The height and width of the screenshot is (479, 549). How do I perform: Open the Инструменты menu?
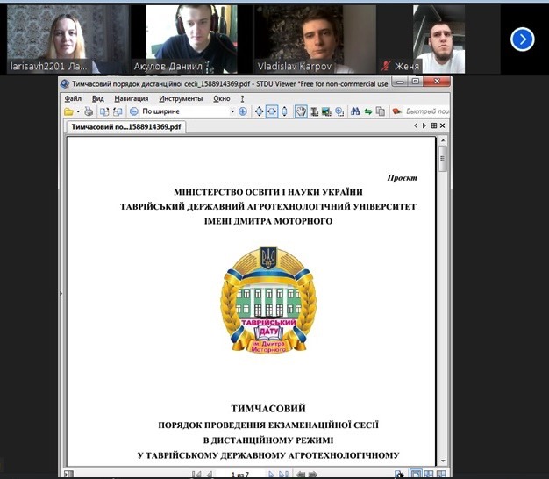click(181, 99)
